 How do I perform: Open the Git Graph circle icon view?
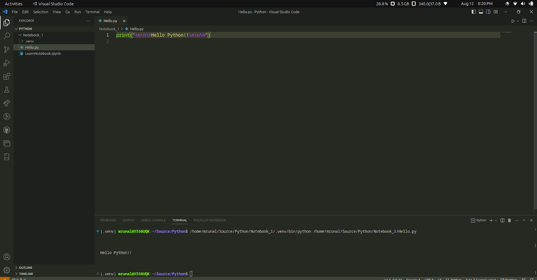click(x=7, y=117)
